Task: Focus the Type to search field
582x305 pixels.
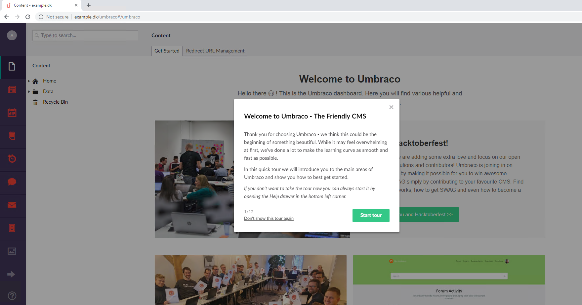Action: tap(85, 36)
